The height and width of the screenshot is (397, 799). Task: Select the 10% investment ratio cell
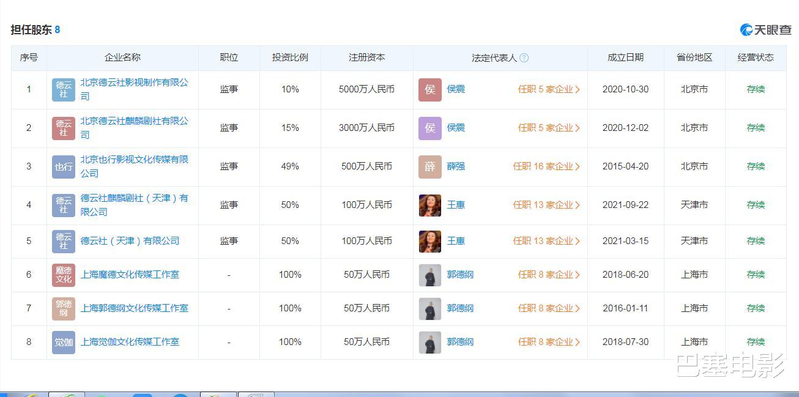click(x=290, y=89)
